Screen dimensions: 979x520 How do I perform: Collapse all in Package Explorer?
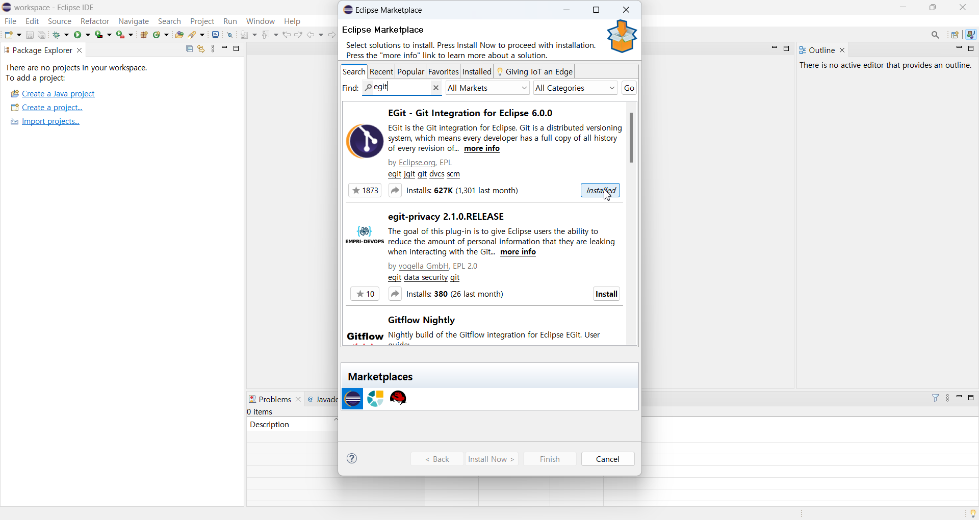click(189, 49)
